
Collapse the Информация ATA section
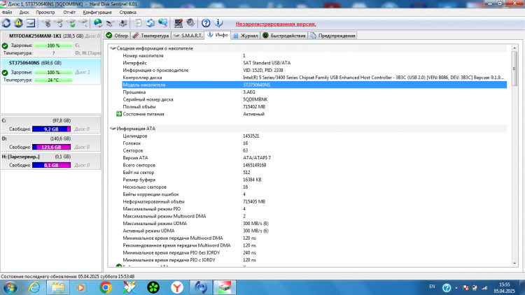pyautogui.click(x=113, y=129)
